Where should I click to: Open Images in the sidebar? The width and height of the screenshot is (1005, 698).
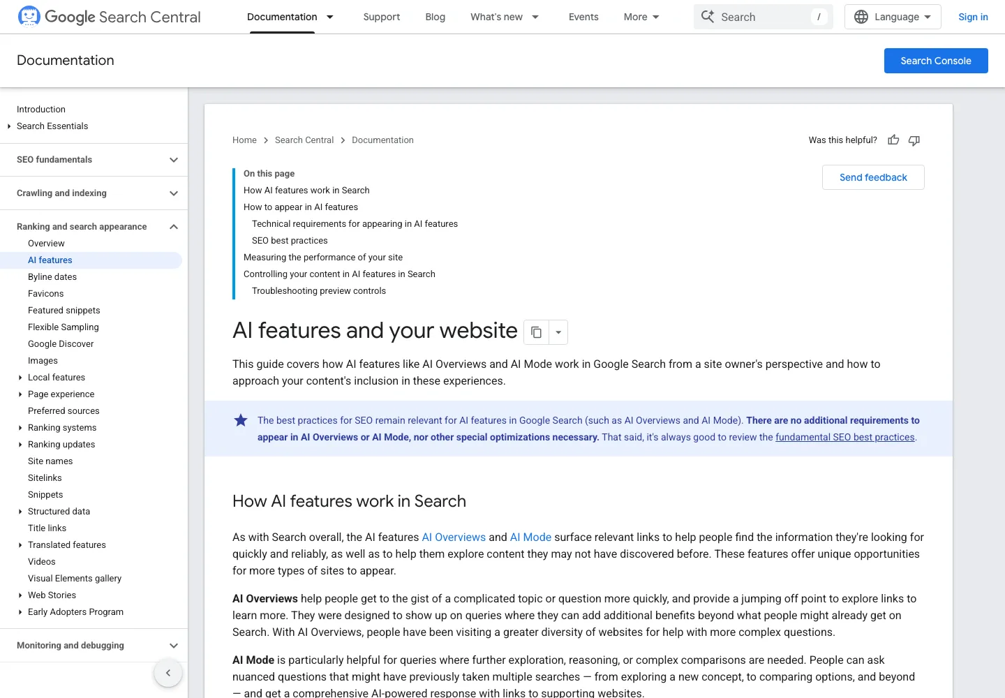[43, 361]
